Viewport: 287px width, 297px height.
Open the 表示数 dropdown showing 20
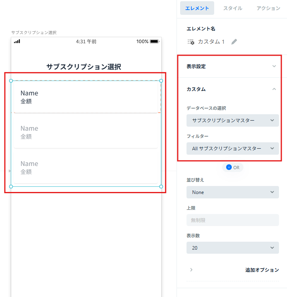(x=233, y=248)
